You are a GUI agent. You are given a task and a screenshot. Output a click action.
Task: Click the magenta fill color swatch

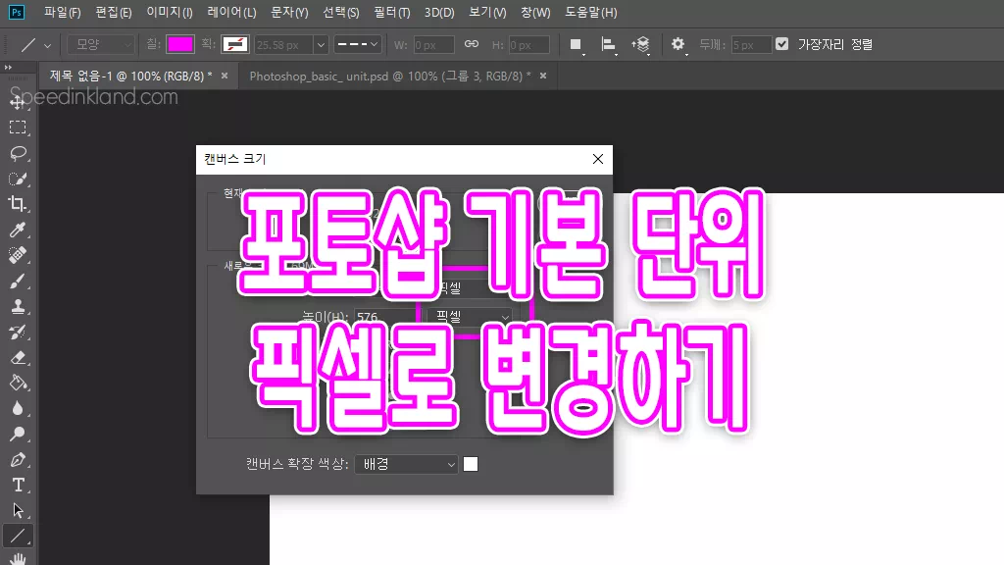tap(180, 45)
